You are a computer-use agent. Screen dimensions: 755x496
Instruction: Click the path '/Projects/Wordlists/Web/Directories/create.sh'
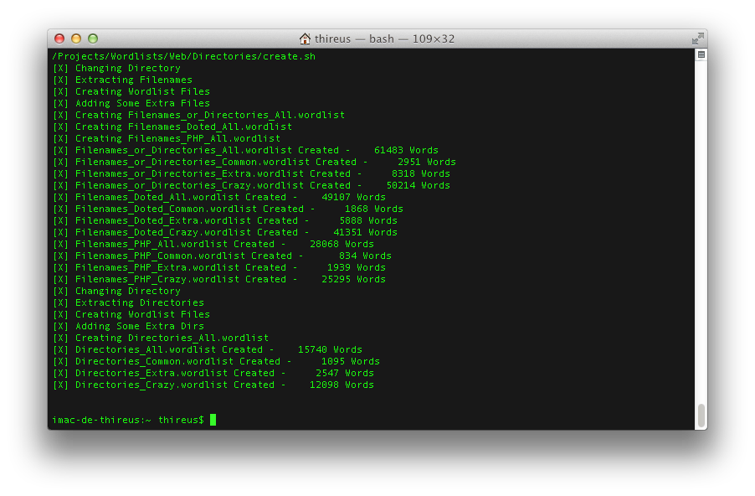184,56
